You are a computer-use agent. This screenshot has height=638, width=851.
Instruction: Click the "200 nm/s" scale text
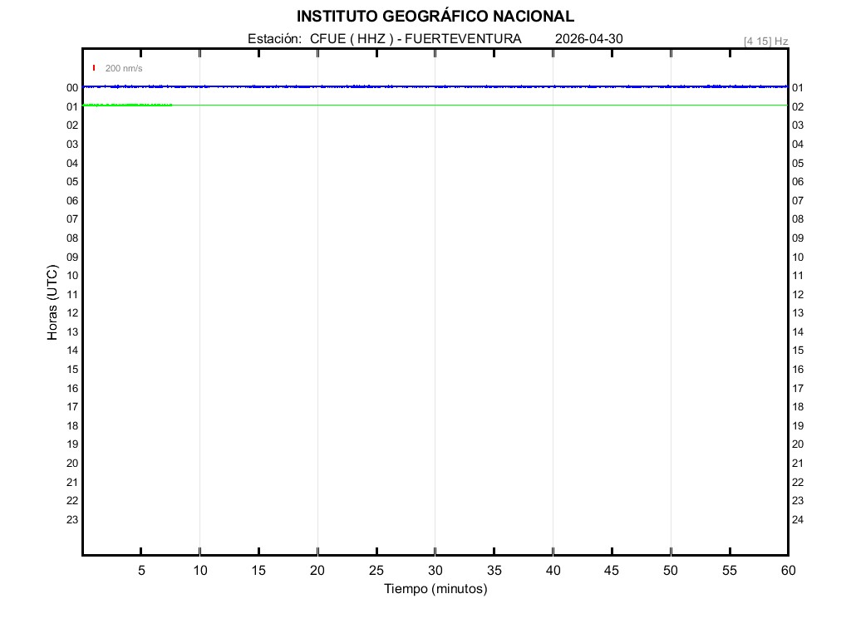click(124, 68)
